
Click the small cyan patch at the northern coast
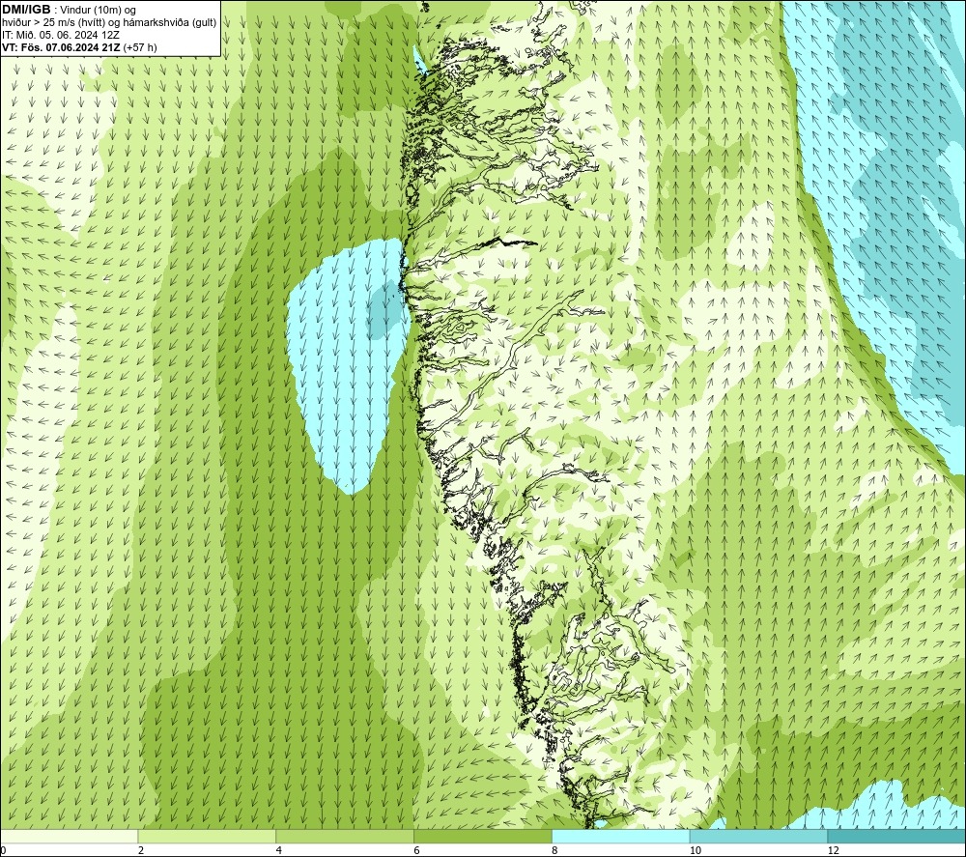tap(419, 61)
